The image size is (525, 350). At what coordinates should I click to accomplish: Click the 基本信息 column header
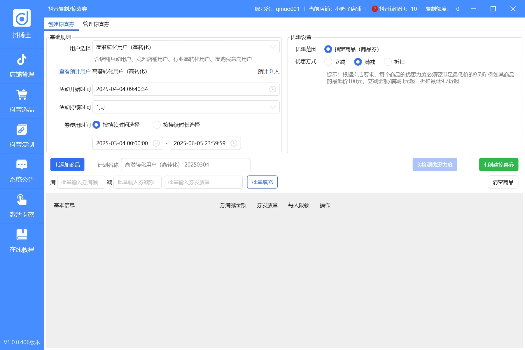[64, 205]
